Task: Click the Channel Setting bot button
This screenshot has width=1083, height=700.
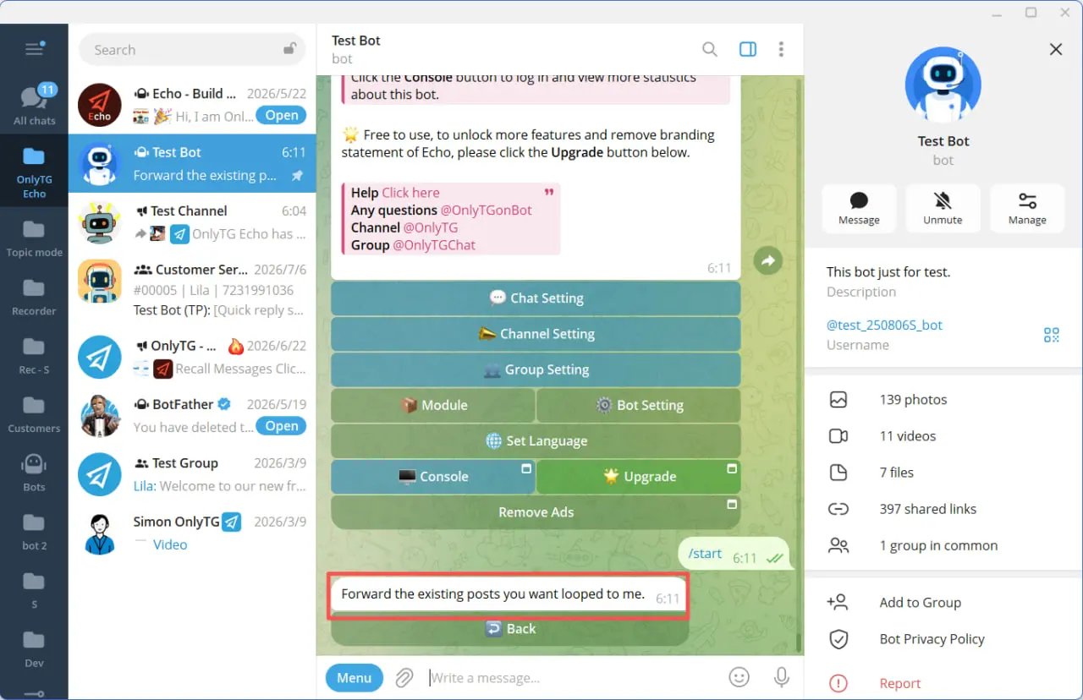Action: (x=536, y=334)
